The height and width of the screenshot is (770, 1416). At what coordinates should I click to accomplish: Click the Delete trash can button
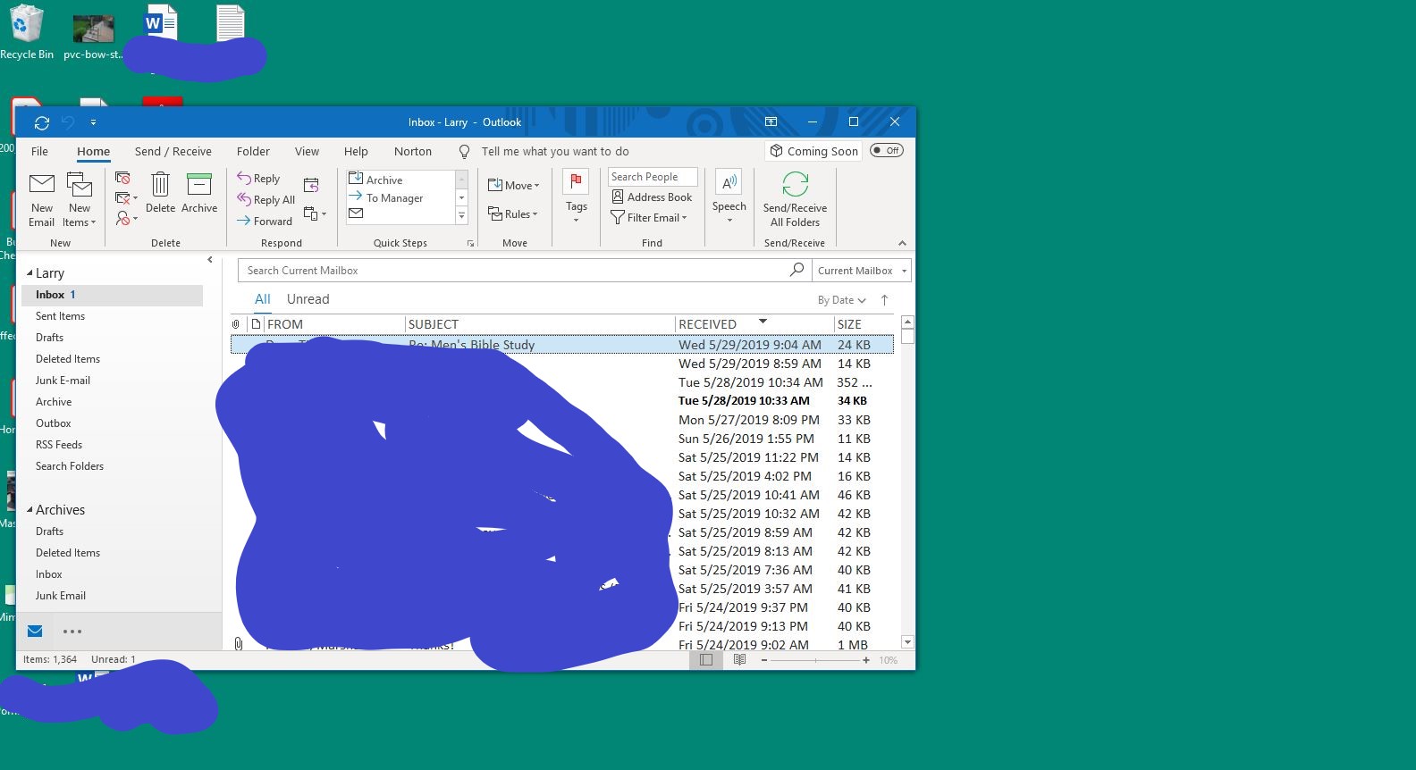pyautogui.click(x=160, y=194)
